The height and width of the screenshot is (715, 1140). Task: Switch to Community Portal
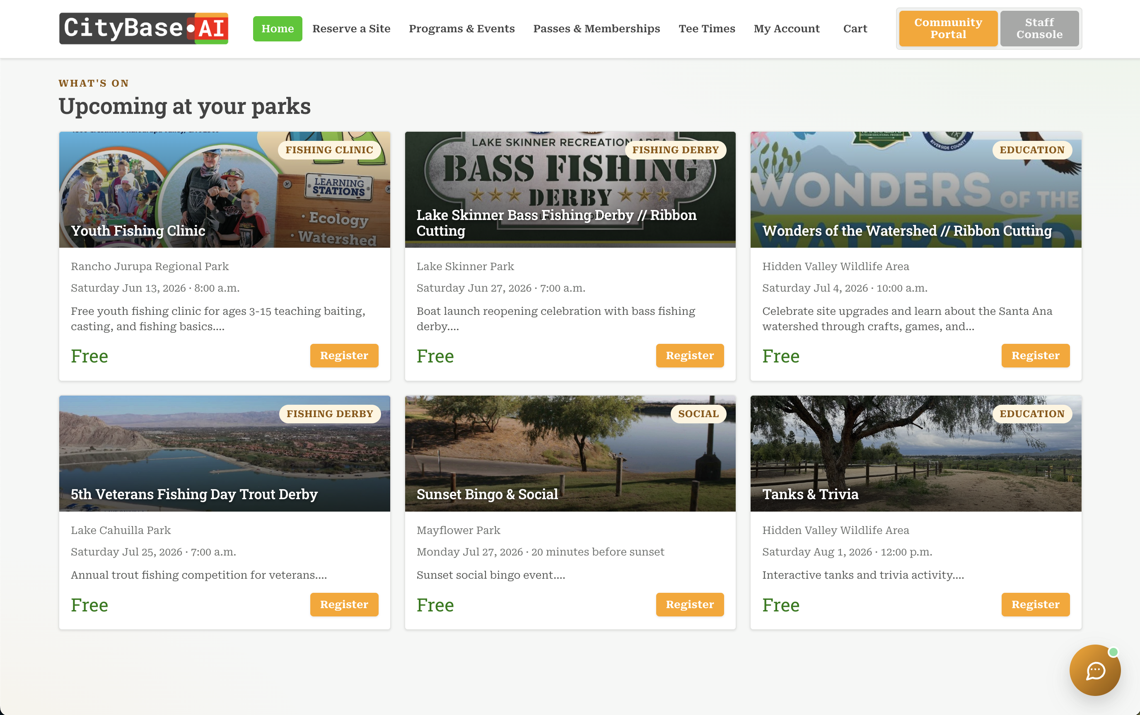click(948, 28)
